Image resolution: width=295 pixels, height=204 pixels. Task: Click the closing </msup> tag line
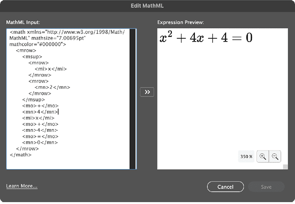pyautogui.click(x=33, y=99)
